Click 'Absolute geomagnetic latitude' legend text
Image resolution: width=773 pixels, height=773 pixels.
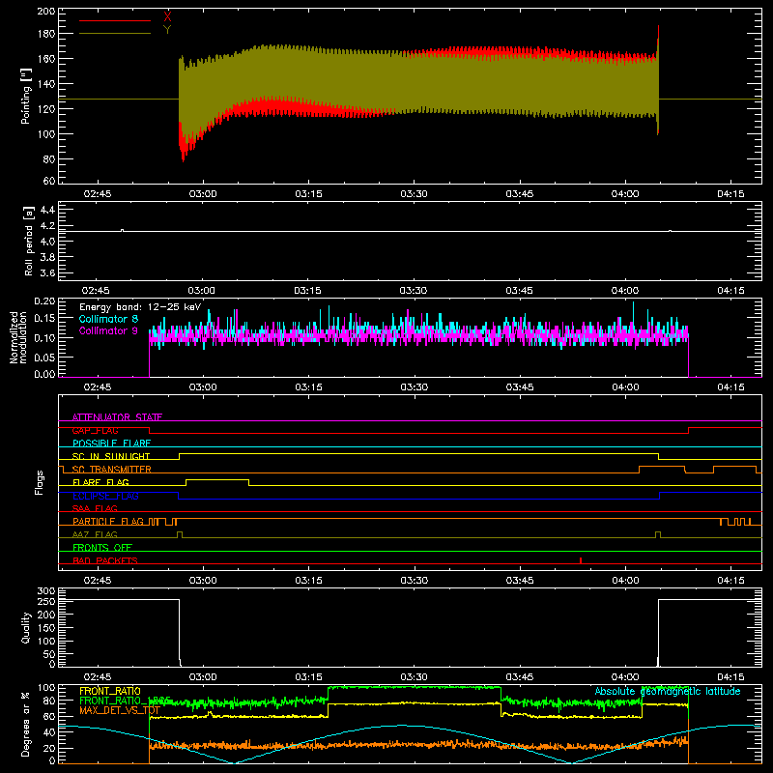(x=668, y=691)
